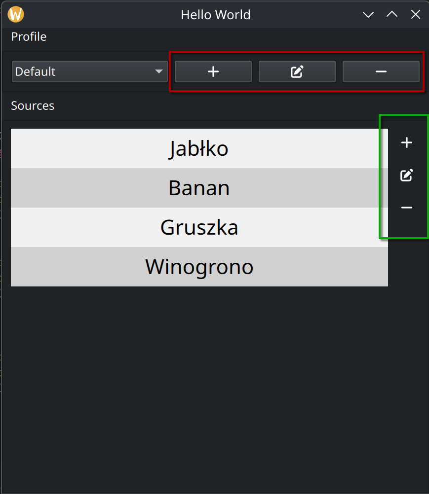Click the downward chevron in the title bar
The image size is (429, 494).
[x=368, y=14]
